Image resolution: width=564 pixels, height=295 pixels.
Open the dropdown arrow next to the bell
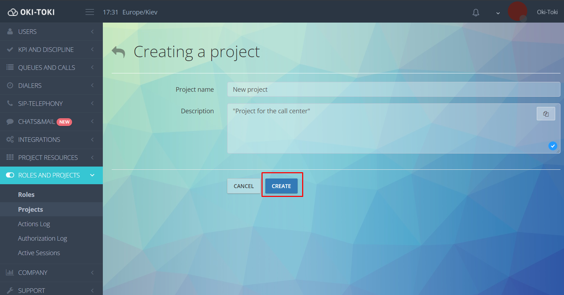[498, 13]
